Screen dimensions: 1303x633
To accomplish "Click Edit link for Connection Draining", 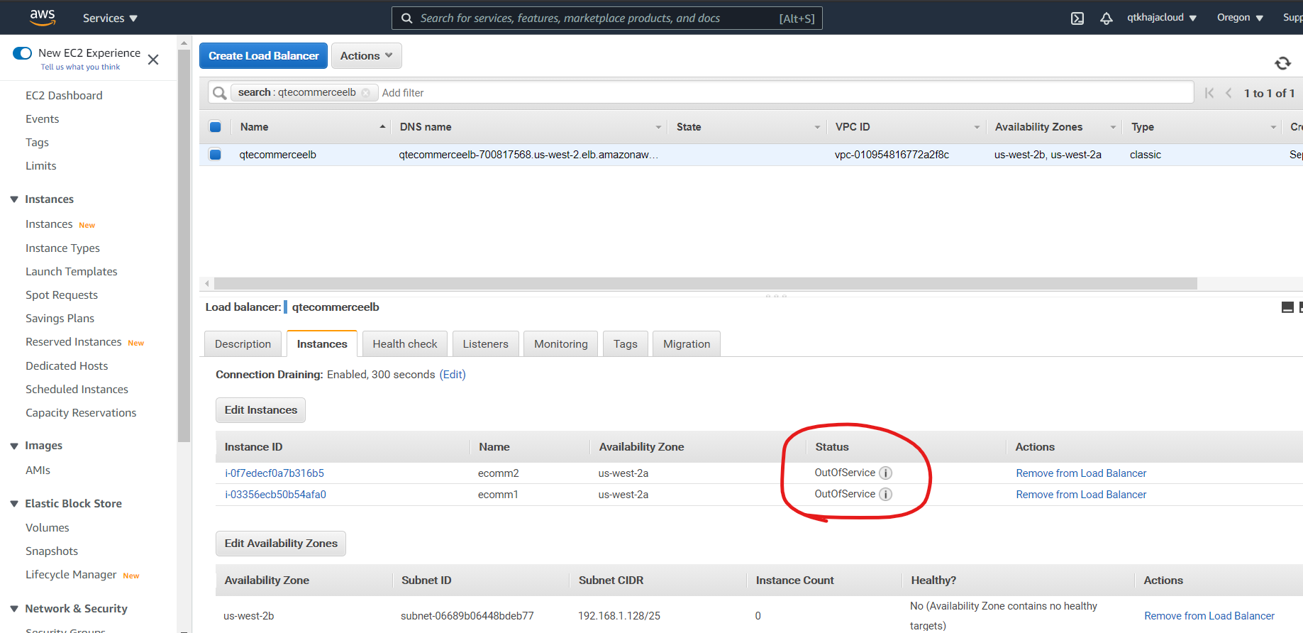I will (453, 375).
